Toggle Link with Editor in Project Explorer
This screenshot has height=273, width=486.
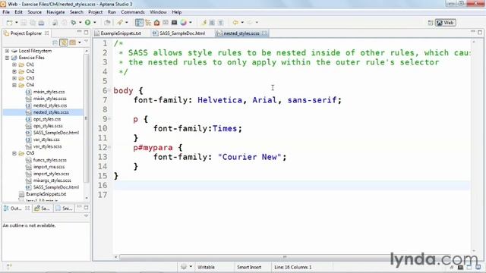point(64,42)
